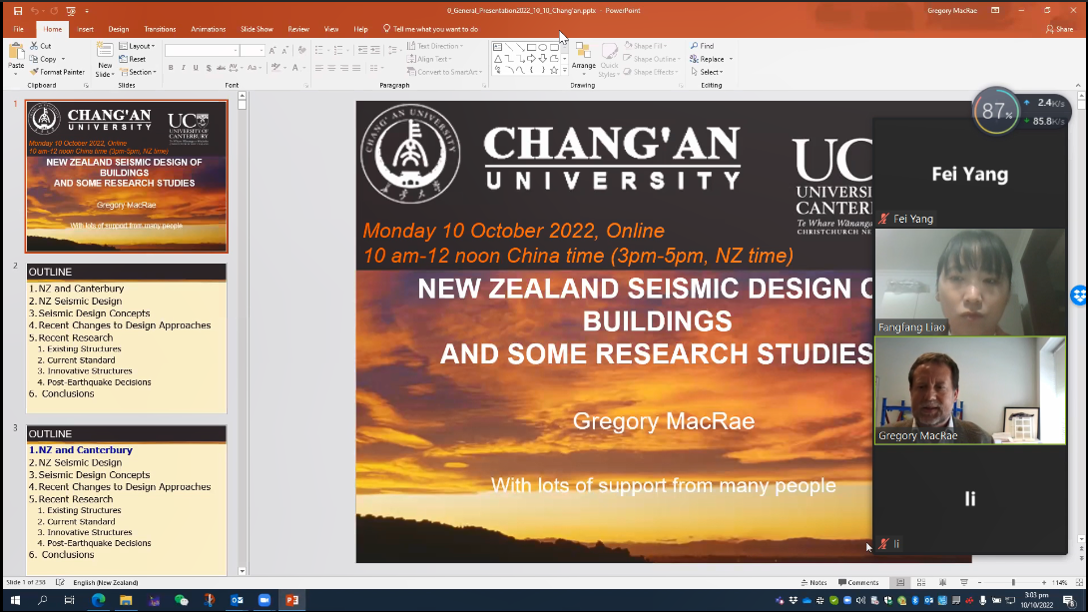Select the right Block Arrow shape

click(x=531, y=58)
